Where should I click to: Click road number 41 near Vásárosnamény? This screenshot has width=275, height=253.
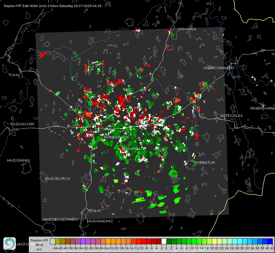click(x=213, y=82)
